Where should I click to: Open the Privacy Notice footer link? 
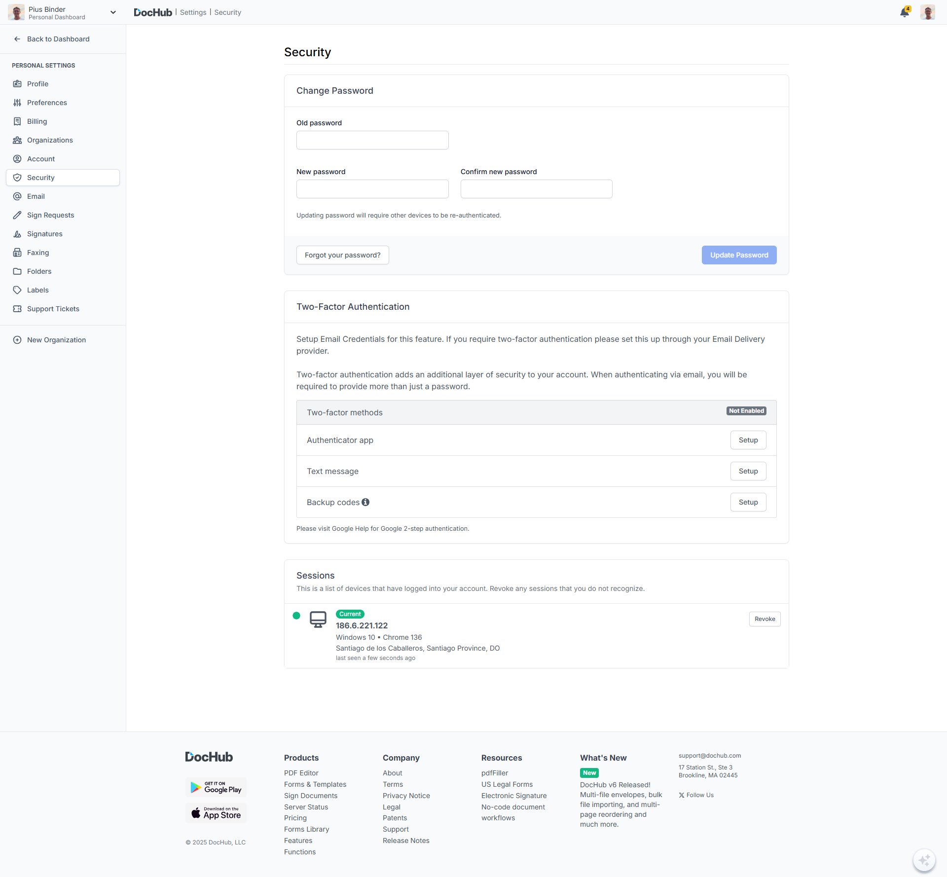click(406, 796)
